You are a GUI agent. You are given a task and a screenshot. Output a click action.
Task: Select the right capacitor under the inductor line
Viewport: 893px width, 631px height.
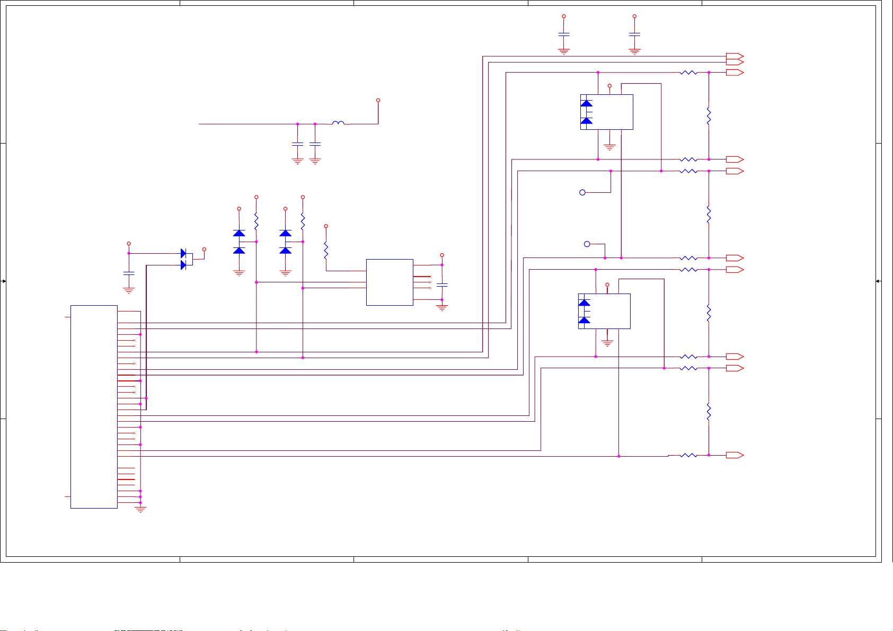click(x=315, y=144)
